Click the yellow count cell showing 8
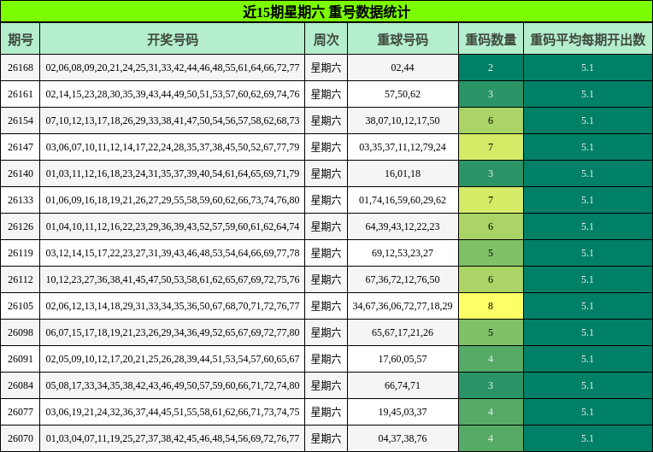 (491, 306)
